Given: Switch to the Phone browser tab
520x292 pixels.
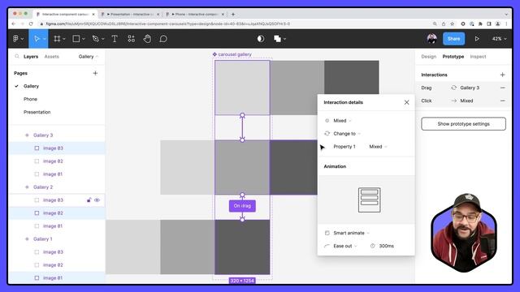Looking at the screenshot, I should coord(195,15).
